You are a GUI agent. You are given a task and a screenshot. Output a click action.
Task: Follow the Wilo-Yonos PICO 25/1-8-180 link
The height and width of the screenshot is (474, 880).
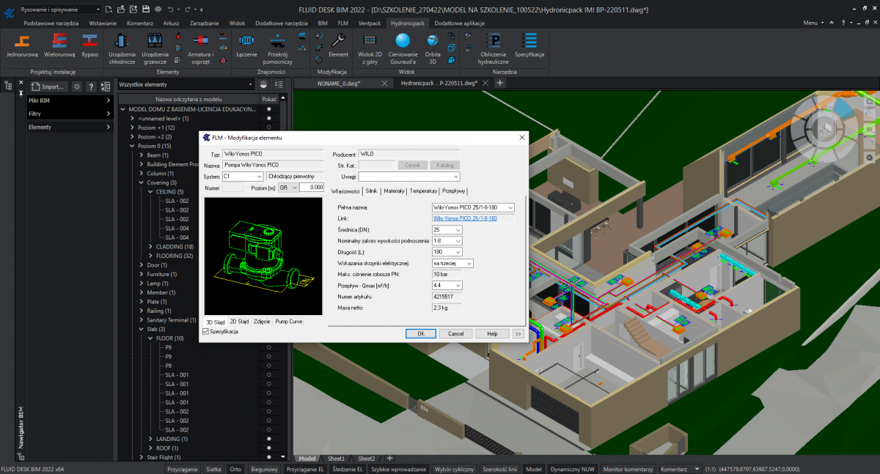coord(465,218)
